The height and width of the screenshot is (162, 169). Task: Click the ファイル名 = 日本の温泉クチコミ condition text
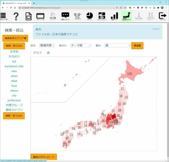pos(56,34)
